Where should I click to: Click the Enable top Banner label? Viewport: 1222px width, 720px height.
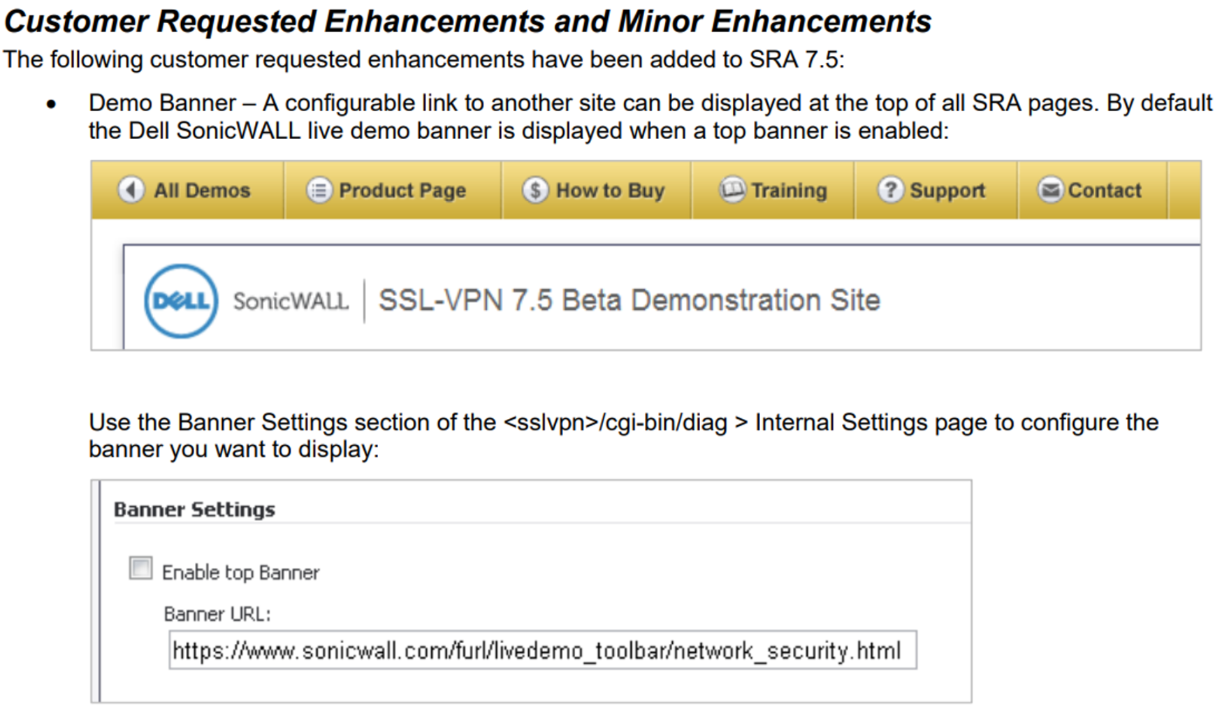(x=240, y=573)
